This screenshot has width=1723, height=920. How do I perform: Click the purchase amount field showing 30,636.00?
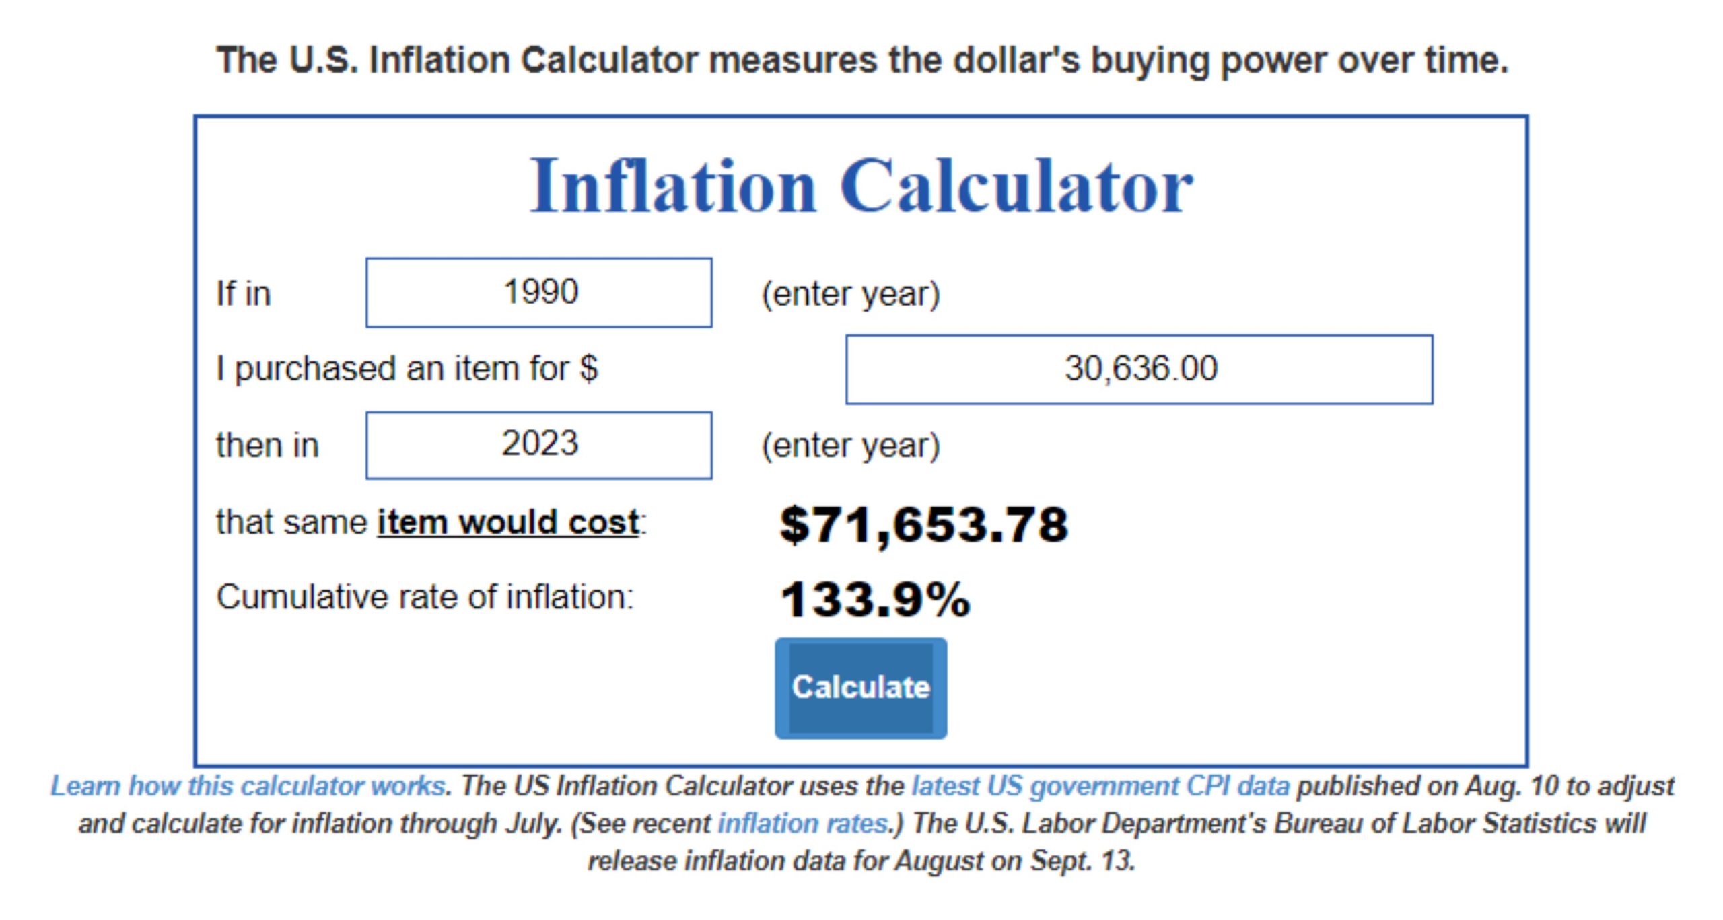pyautogui.click(x=1139, y=369)
